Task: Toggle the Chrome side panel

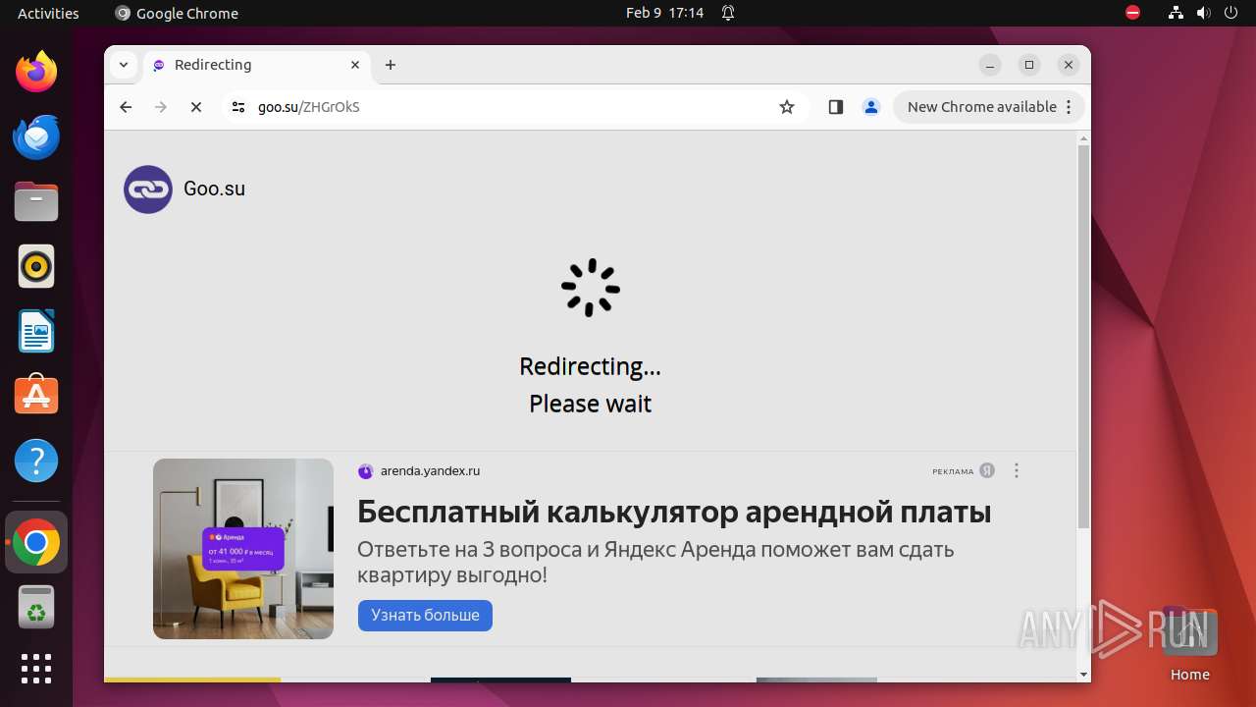Action: pyautogui.click(x=836, y=107)
